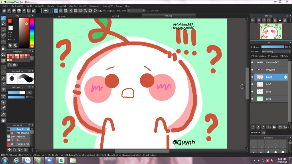Toggle Cạnh mềm checkbox
This screenshot has height=164, width=292.
click(148, 11)
